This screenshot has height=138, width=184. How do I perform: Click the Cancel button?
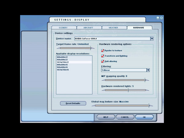click(x=125, y=117)
